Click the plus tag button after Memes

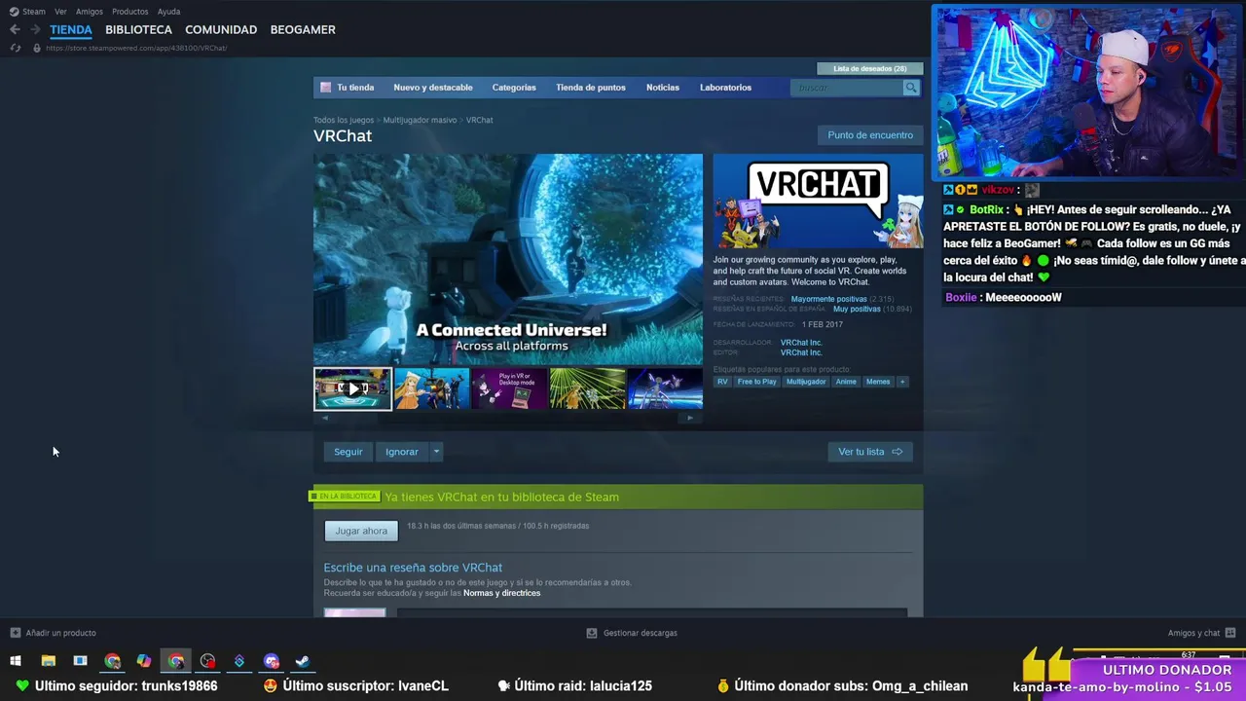click(x=902, y=382)
